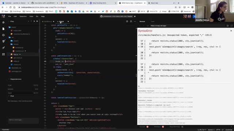
Task: Switch to the Tests preview tab
Action: tap(153, 21)
